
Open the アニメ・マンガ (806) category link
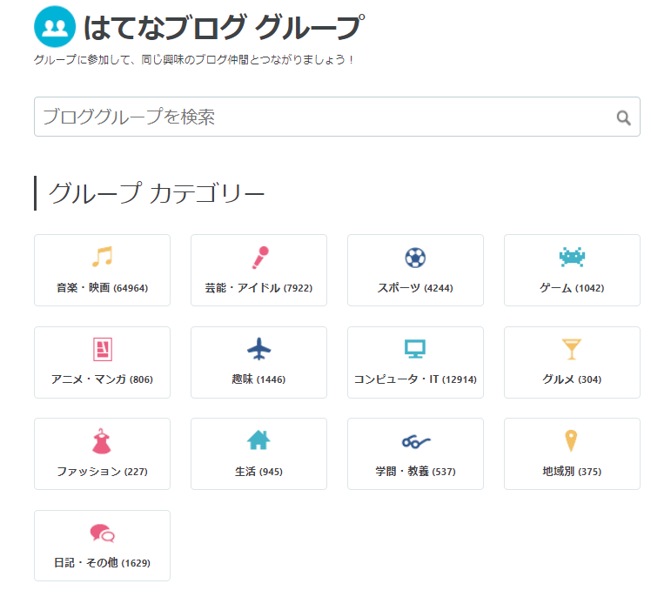click(102, 379)
